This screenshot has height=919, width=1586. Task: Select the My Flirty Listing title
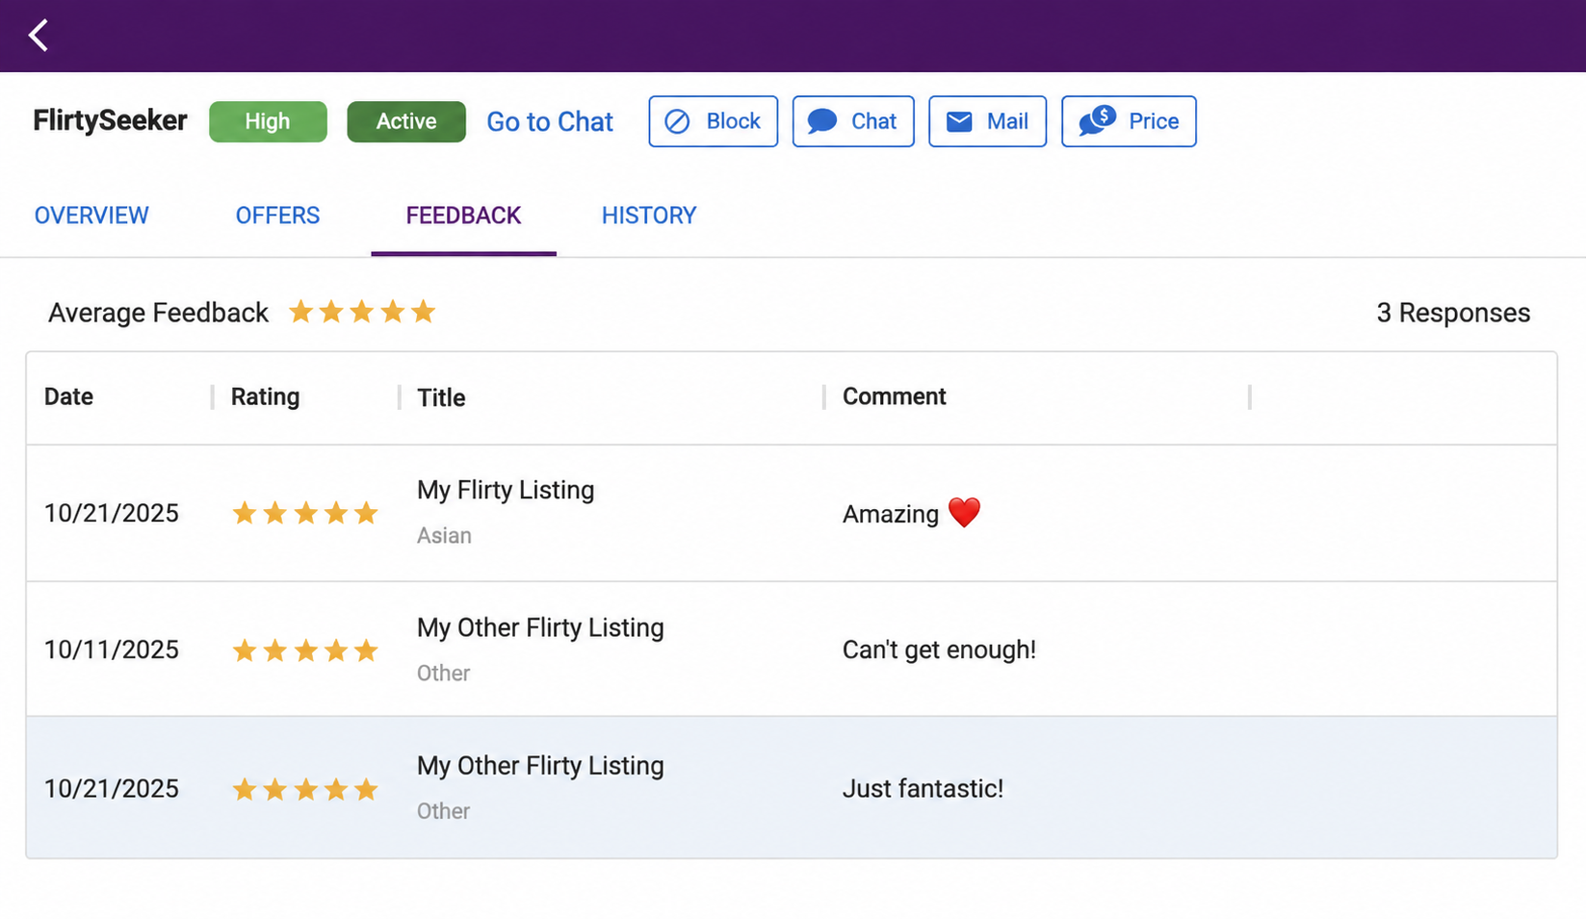point(506,490)
